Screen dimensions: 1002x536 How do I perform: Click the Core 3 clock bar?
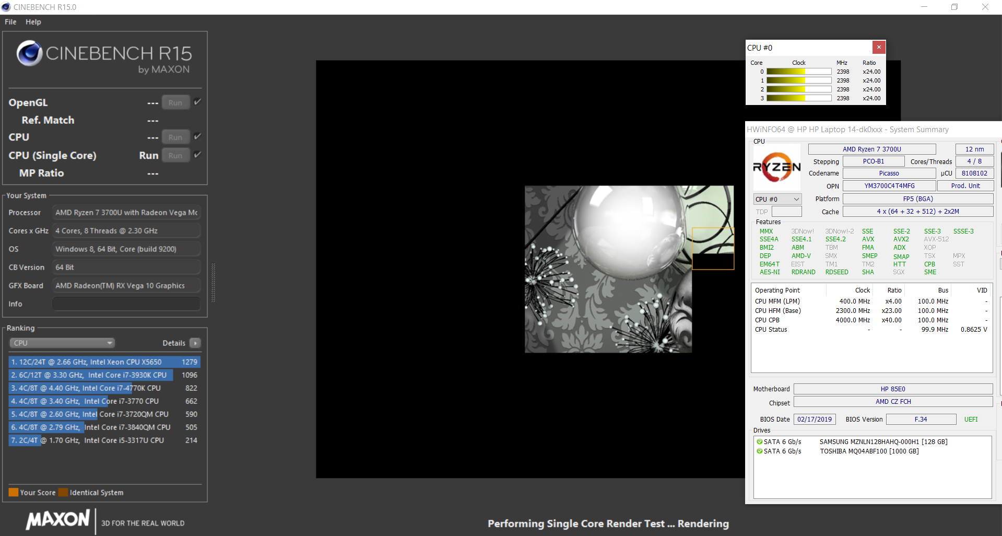point(799,98)
